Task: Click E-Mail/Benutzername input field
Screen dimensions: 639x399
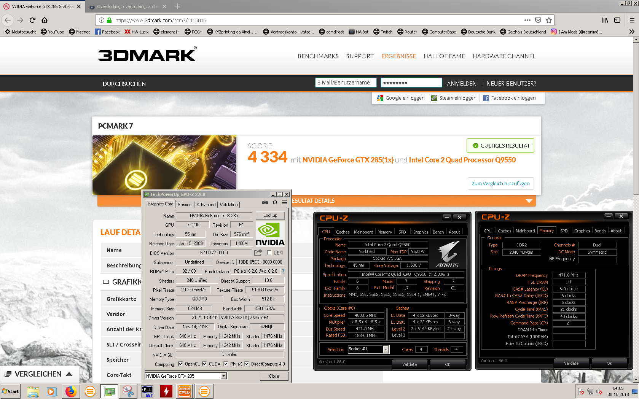Action: point(346,83)
